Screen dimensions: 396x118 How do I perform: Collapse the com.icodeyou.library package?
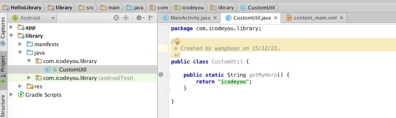(x=29, y=61)
